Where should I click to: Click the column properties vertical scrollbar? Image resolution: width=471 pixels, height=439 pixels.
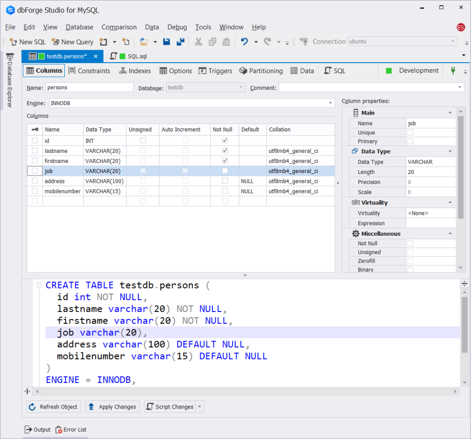[x=460, y=168]
